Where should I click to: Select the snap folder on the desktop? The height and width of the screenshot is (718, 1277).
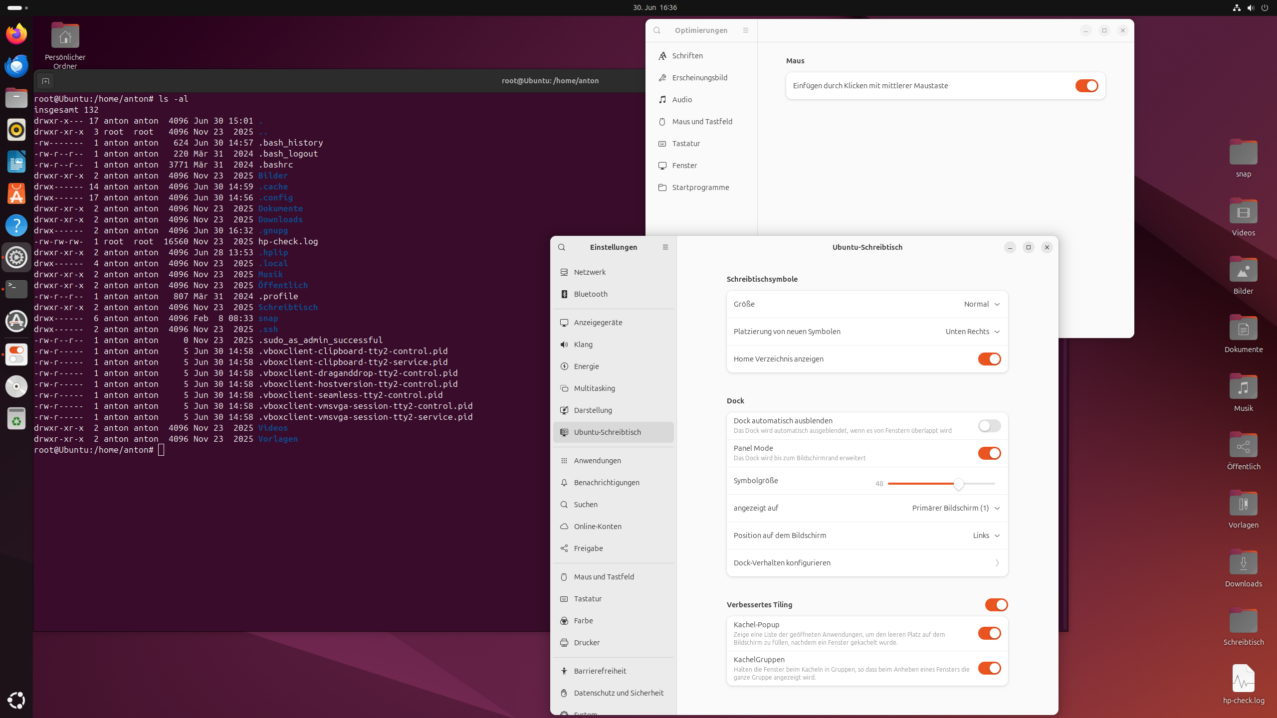(x=1244, y=158)
